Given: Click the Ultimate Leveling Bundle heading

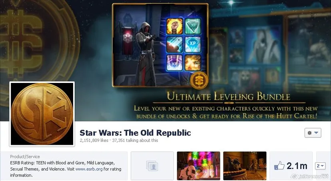Looking at the screenshot, I should point(228,96).
